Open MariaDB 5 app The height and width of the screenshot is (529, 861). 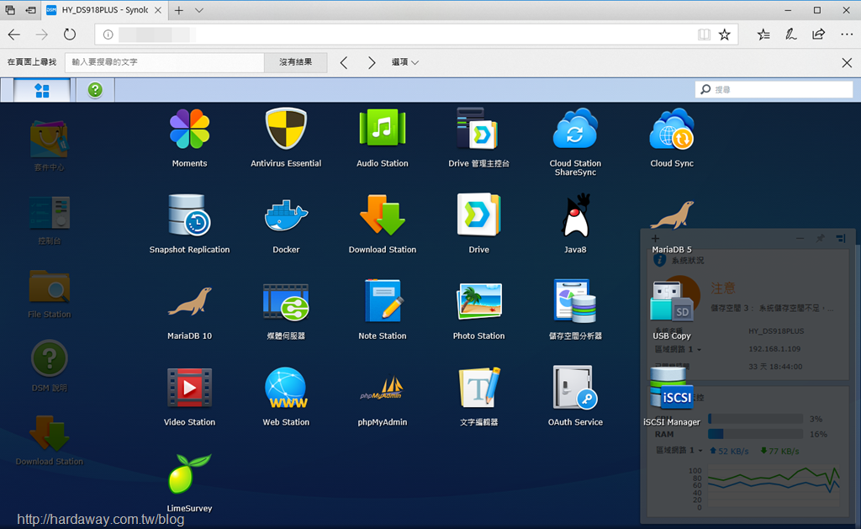[672, 215]
